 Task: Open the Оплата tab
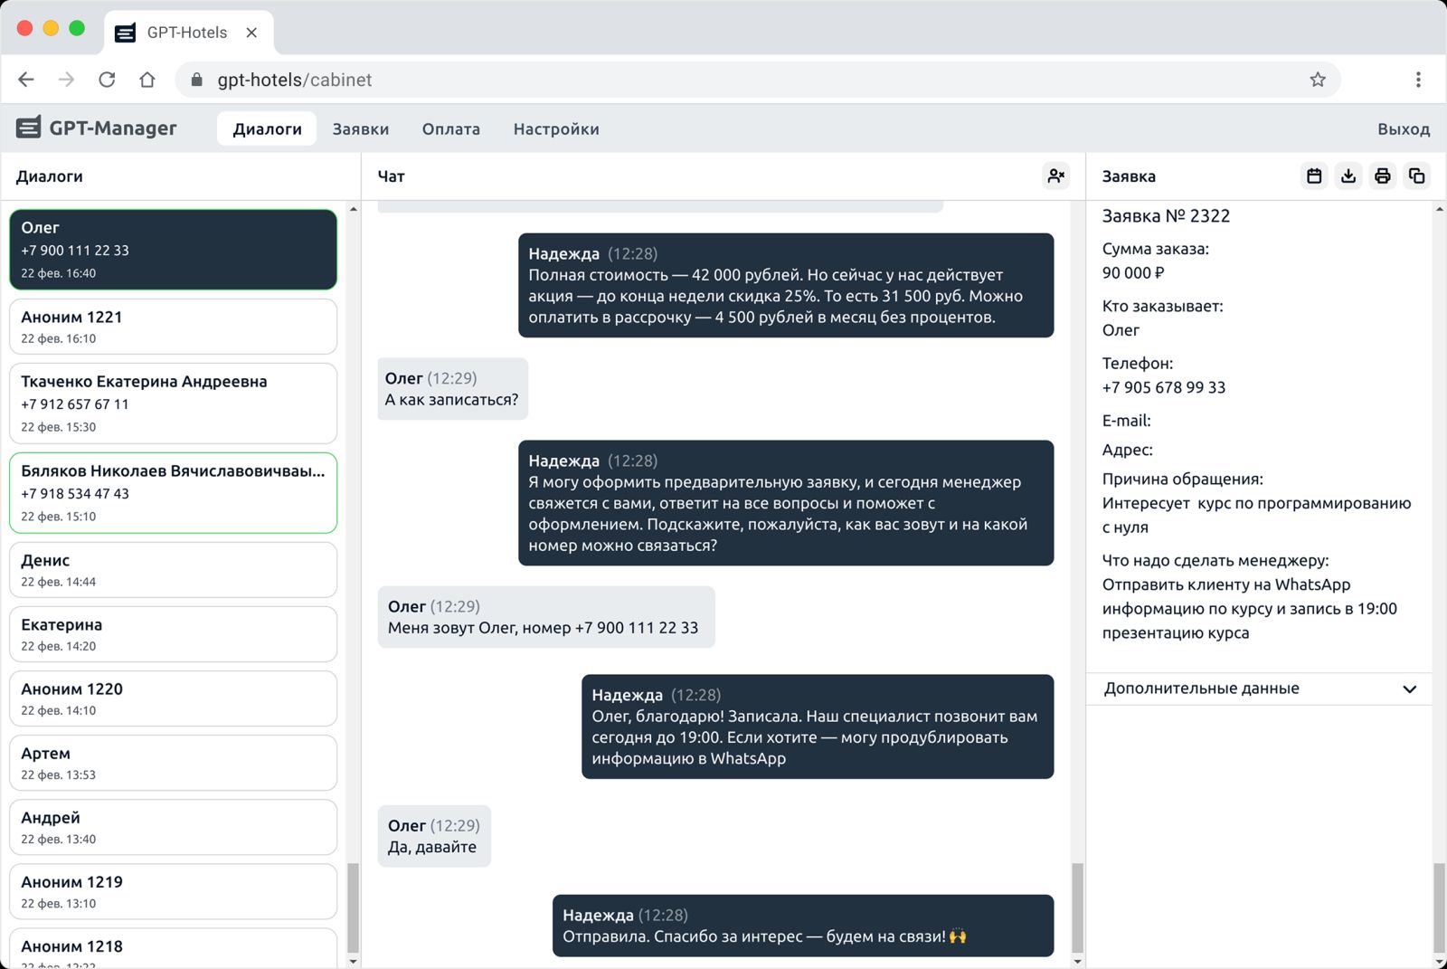(450, 129)
